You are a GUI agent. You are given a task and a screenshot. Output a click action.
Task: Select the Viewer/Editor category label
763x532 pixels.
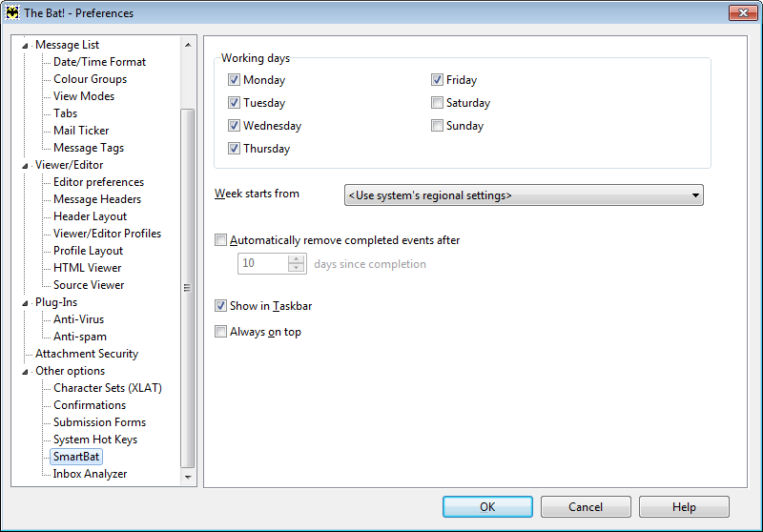pos(69,165)
